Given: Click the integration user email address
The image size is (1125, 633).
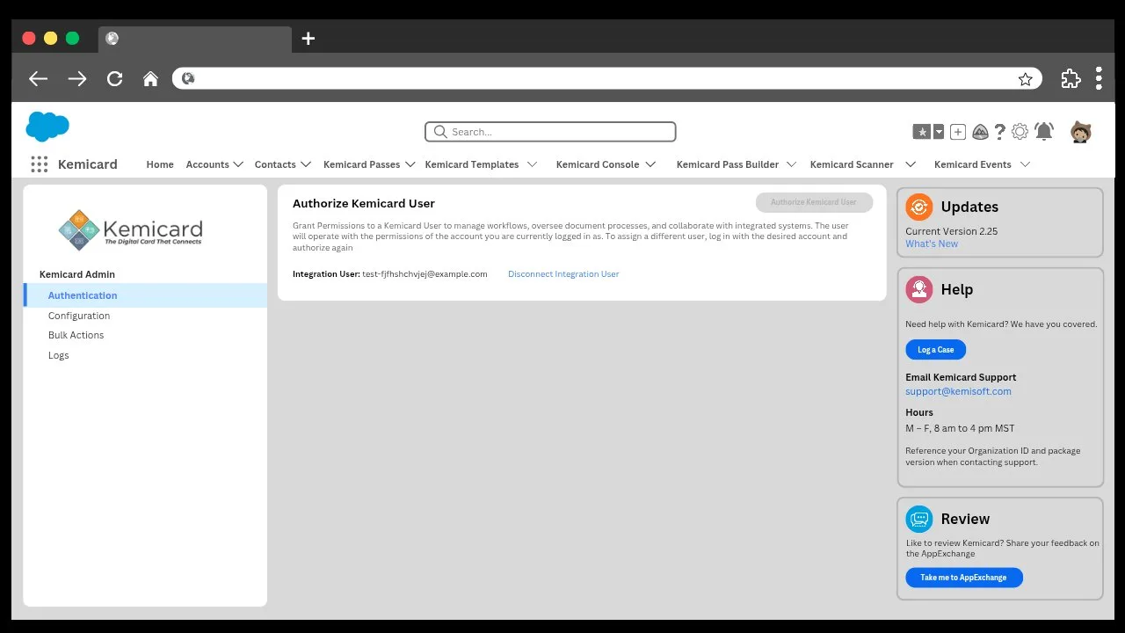Looking at the screenshot, I should coord(425,274).
